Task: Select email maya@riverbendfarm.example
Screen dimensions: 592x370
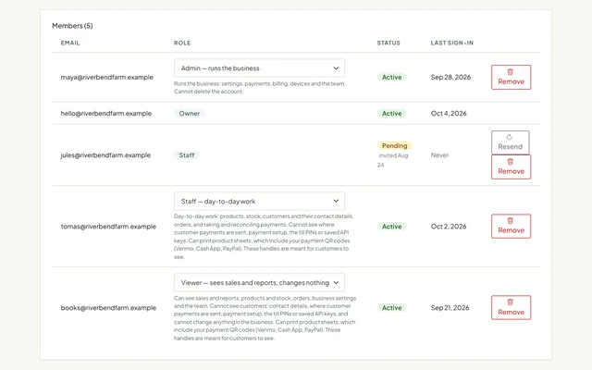Action: pos(107,78)
